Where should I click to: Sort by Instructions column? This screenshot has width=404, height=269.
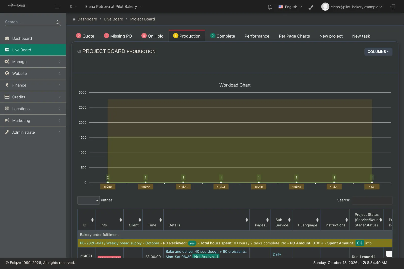point(347,220)
